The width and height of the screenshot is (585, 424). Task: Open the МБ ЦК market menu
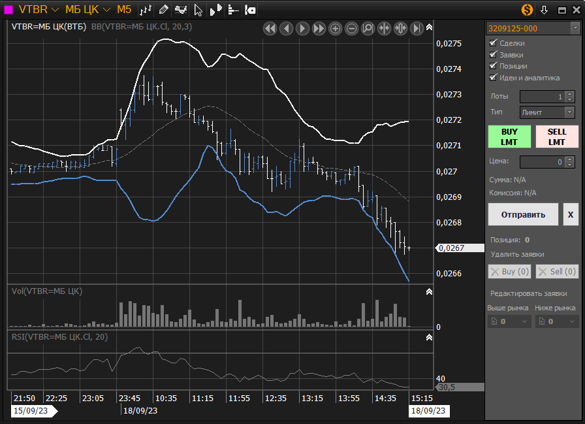click(x=87, y=10)
